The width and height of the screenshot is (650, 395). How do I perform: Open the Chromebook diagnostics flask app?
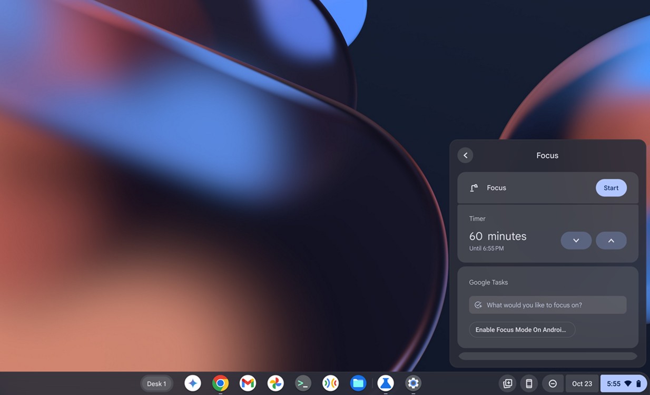(x=386, y=383)
